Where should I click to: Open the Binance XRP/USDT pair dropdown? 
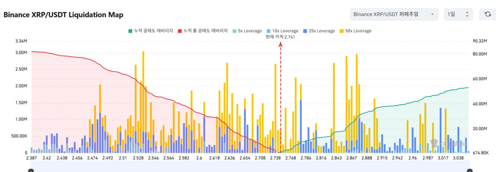[394, 14]
